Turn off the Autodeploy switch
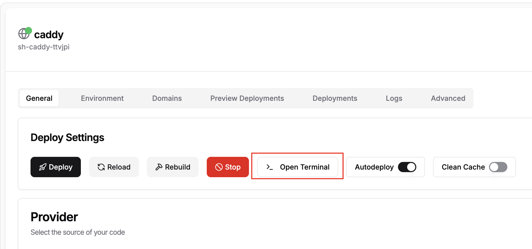This screenshot has width=532, height=249. click(x=407, y=167)
